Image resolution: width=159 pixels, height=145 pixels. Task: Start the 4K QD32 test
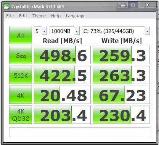[x=21, y=115]
